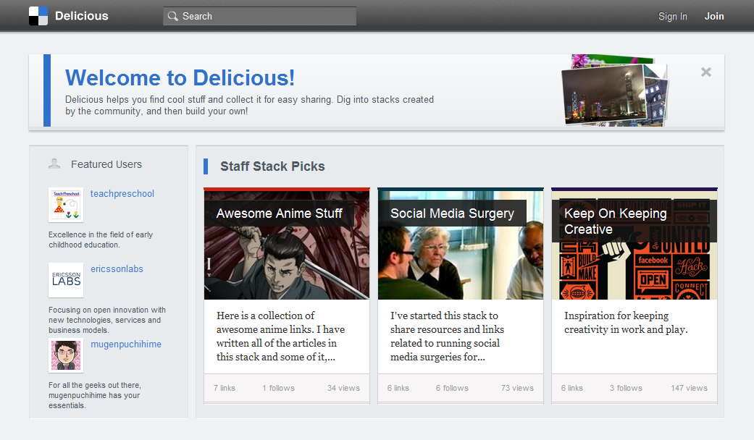Screen dimensions: 754x440
Task: Click the 'Inspiration for keeping creativity' description
Action: (626, 322)
